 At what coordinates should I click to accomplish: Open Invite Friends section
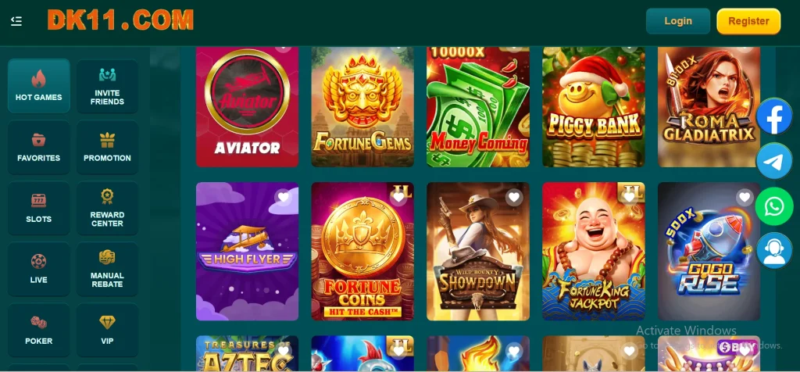point(107,86)
